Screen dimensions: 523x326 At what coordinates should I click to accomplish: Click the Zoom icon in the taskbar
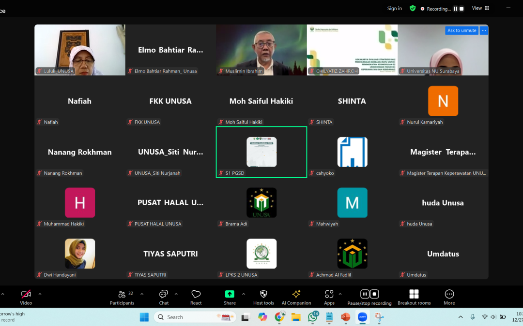[363, 317]
